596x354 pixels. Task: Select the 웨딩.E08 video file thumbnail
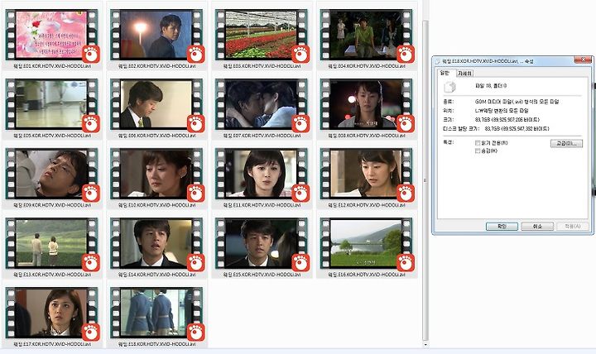click(x=367, y=105)
